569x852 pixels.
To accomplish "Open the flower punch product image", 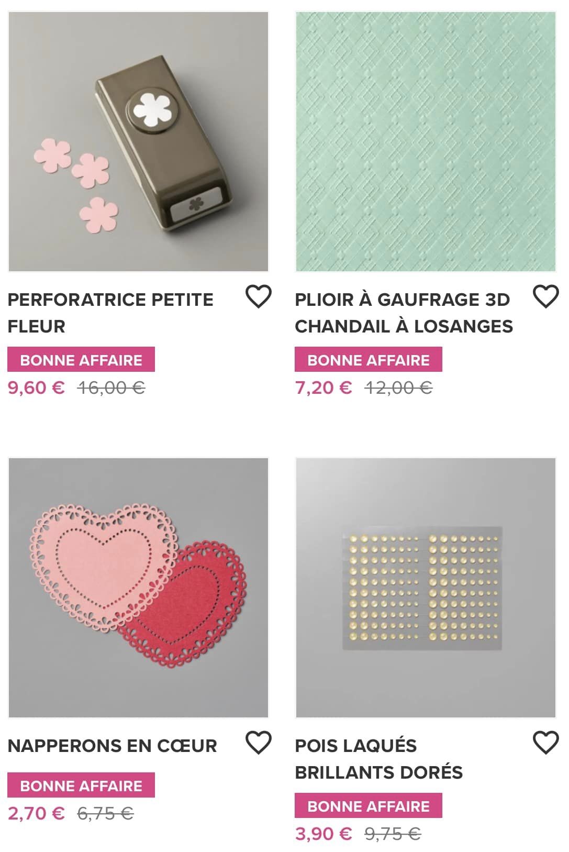I will coord(139,141).
